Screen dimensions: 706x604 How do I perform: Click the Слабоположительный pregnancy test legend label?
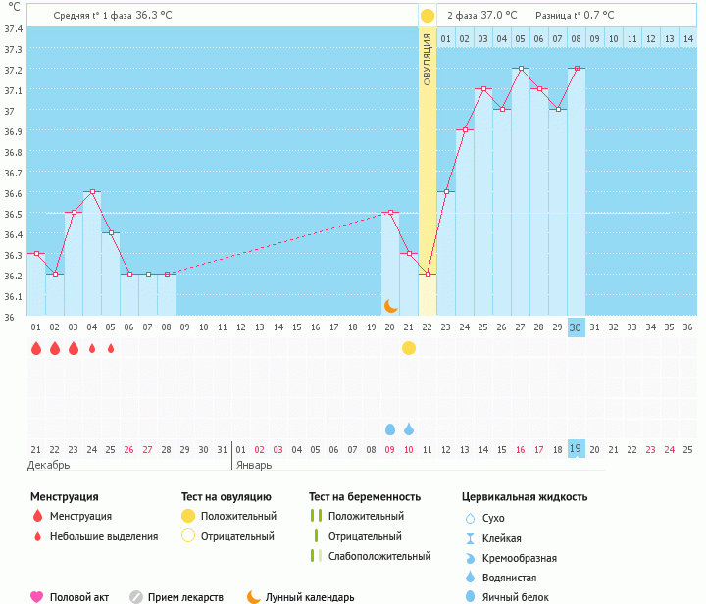(379, 557)
